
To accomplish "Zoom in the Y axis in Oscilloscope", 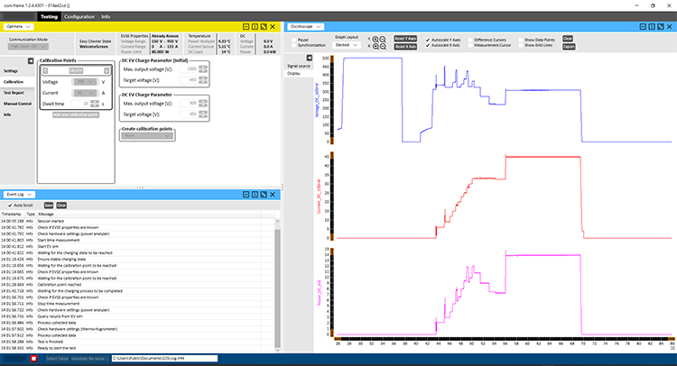I will pos(376,40).
